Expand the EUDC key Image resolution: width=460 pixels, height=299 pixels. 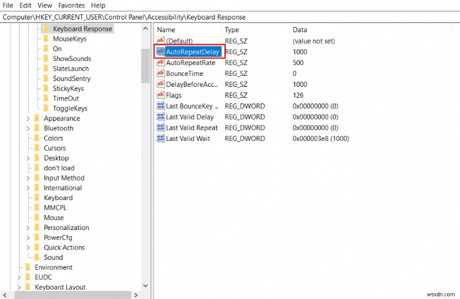click(x=19, y=277)
